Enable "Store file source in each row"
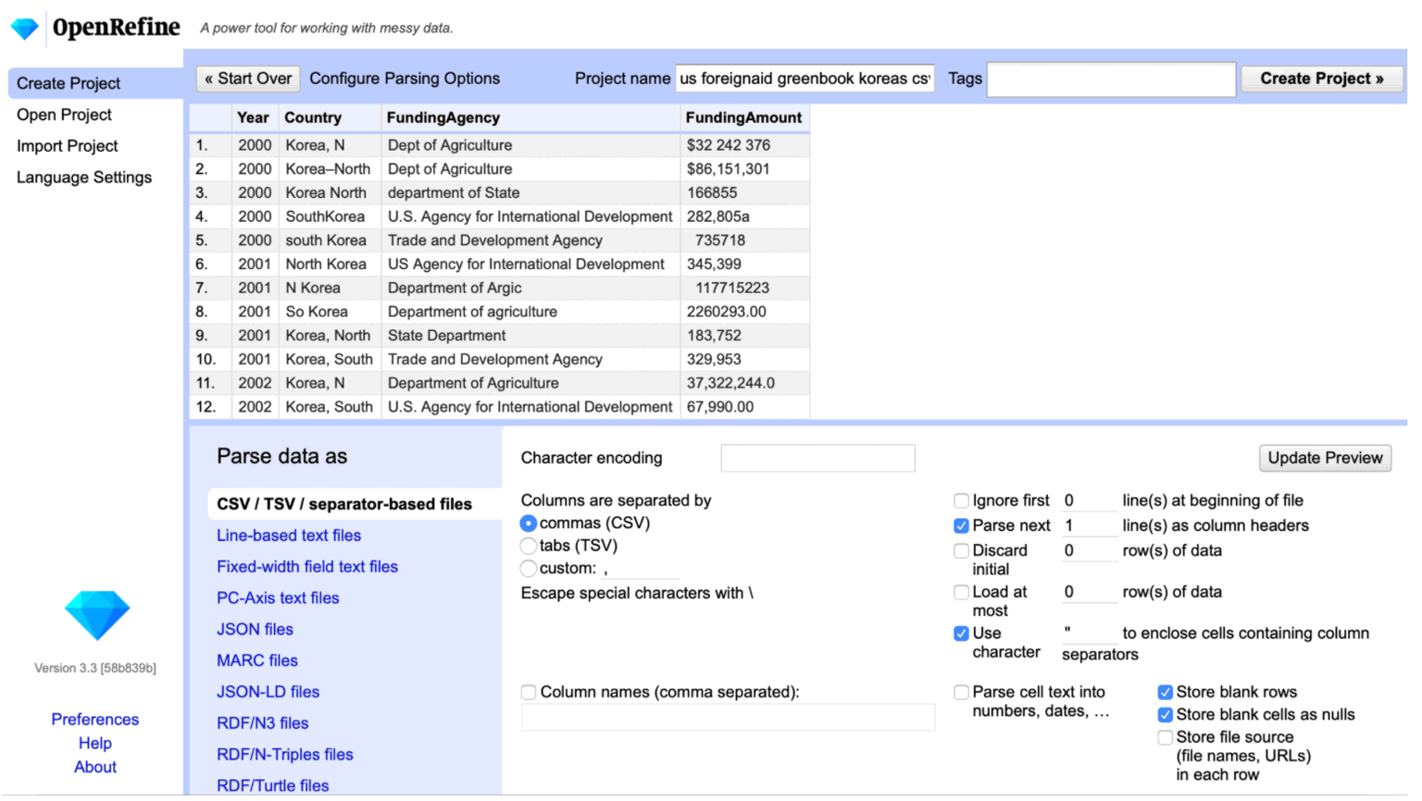Screen dimensions: 1422x801 (1165, 737)
